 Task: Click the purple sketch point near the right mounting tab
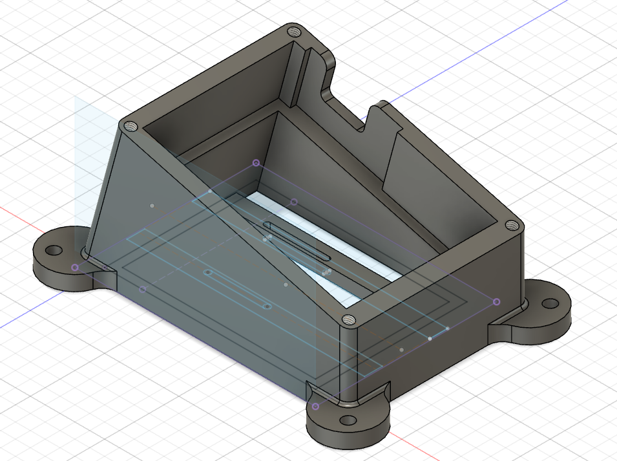tap(497, 301)
